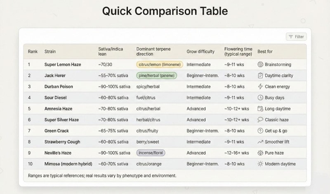Click the calendar icon beside Long daytime
This screenshot has height=194, width=330.
pos(260,109)
